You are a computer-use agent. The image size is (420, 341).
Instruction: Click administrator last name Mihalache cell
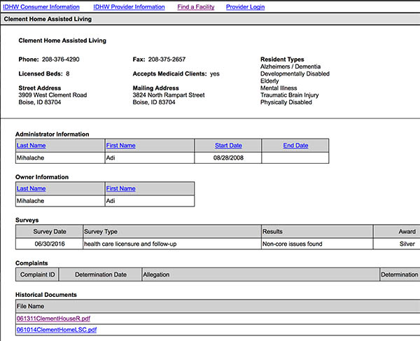coord(60,158)
